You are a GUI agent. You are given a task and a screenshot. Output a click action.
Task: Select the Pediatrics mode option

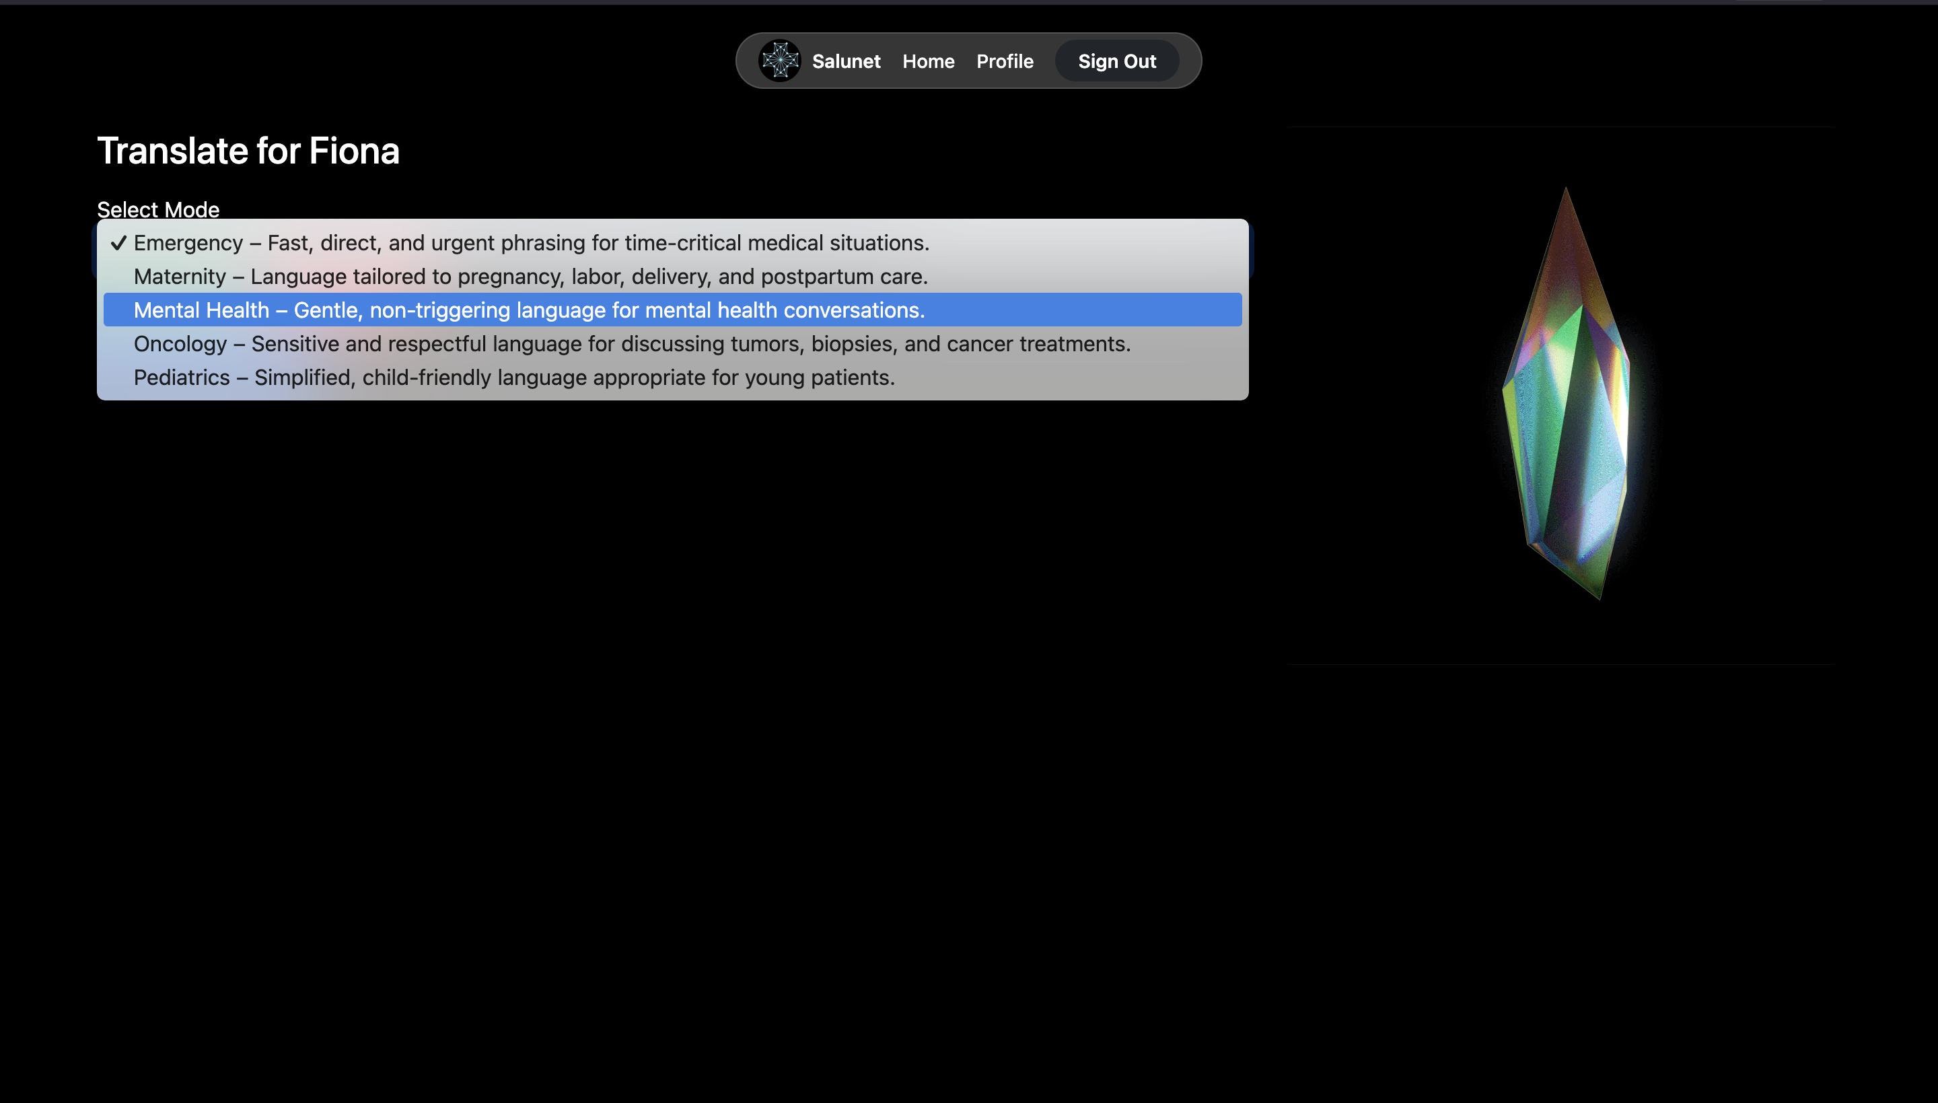513,378
